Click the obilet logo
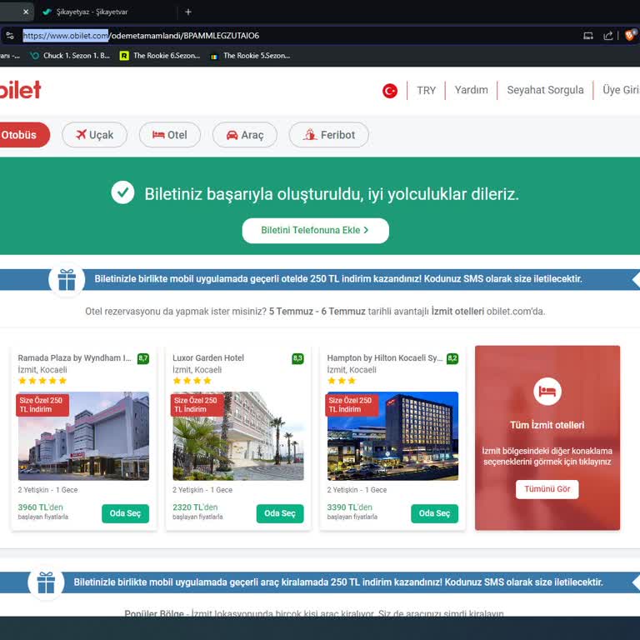Screen dimensions: 640x640 pos(20,89)
